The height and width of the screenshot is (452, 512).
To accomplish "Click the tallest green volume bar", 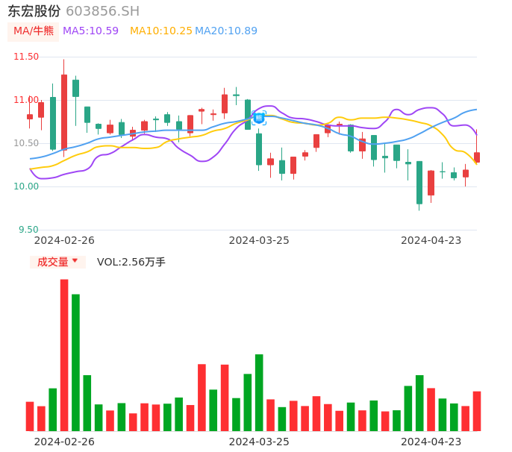I will (x=75, y=362).
